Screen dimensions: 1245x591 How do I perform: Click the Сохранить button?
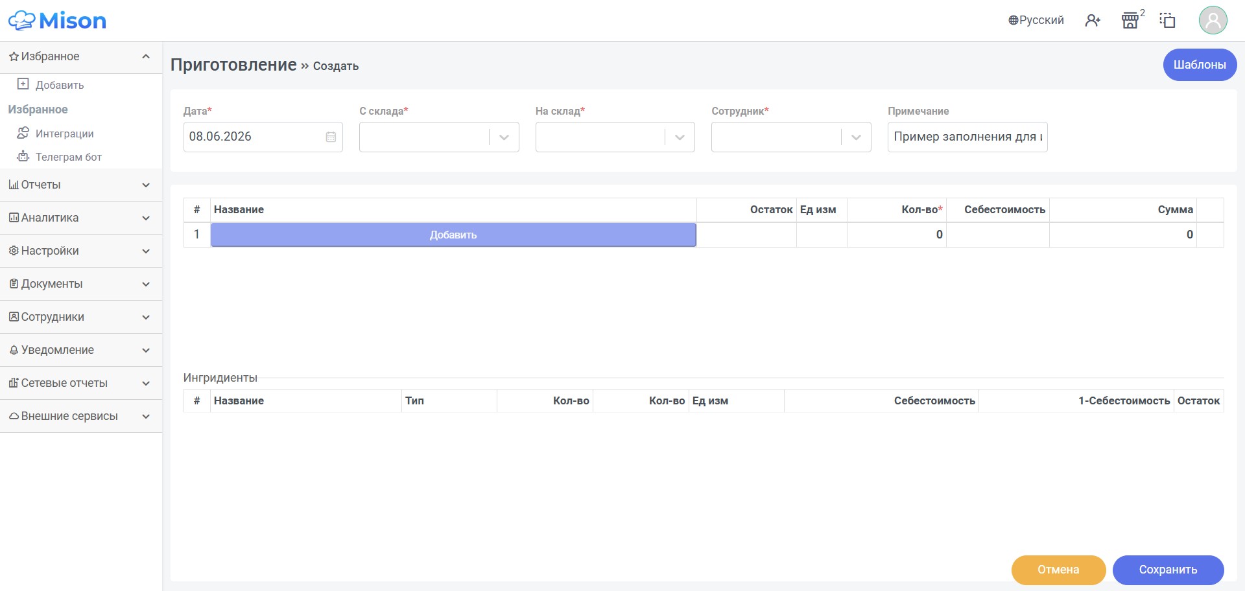(1168, 570)
